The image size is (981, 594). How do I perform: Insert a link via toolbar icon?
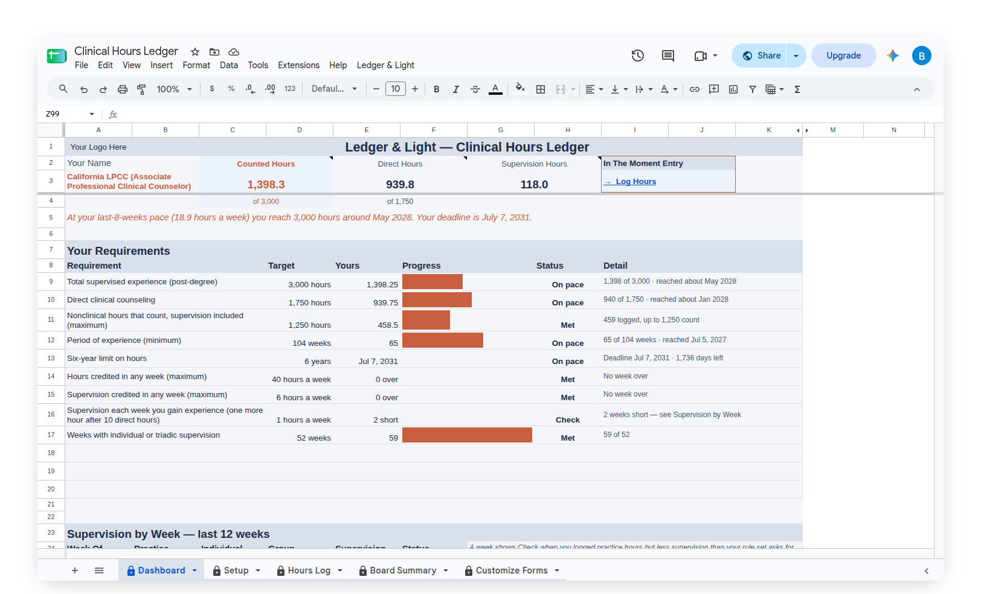[695, 89]
